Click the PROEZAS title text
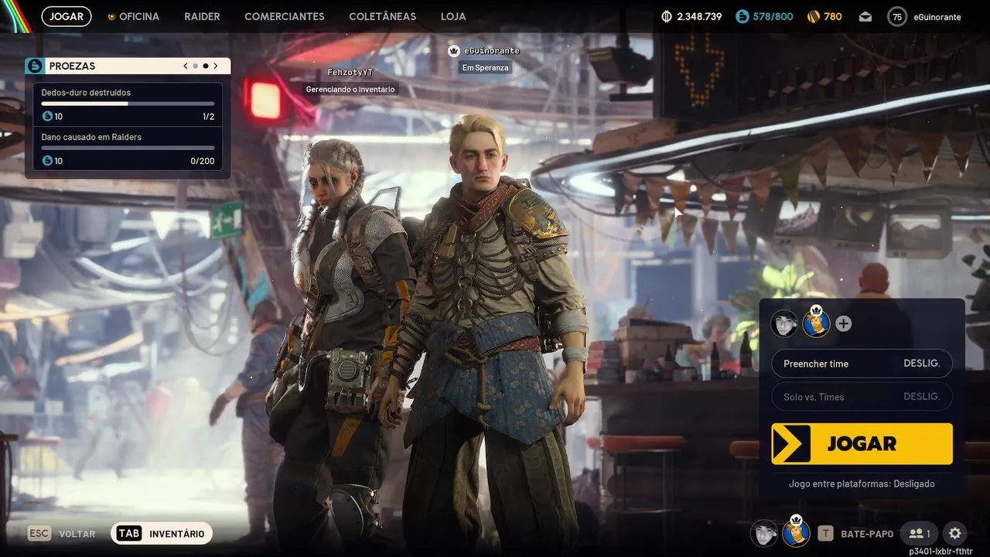Screen dimensions: 990x557 [x=72, y=66]
